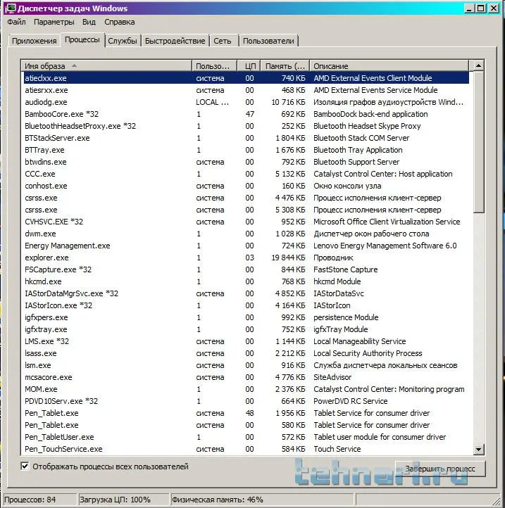This screenshot has height=508, width=505.
Task: Click the SiteAdvisor description cell
Action: (x=332, y=377)
